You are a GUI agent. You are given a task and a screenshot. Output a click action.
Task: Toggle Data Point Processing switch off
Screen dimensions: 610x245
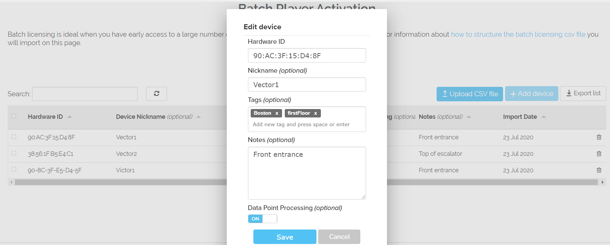(262, 219)
